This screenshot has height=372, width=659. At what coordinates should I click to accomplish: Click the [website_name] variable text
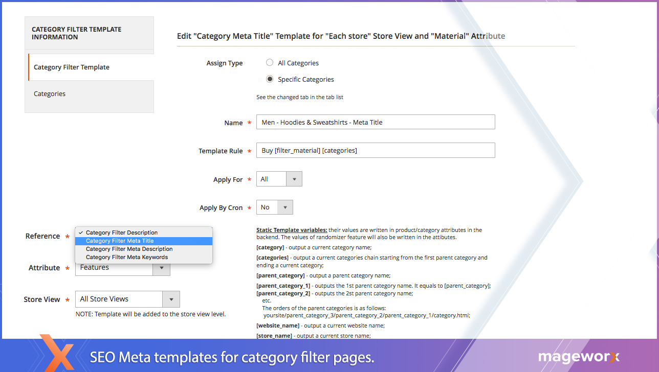278,325
